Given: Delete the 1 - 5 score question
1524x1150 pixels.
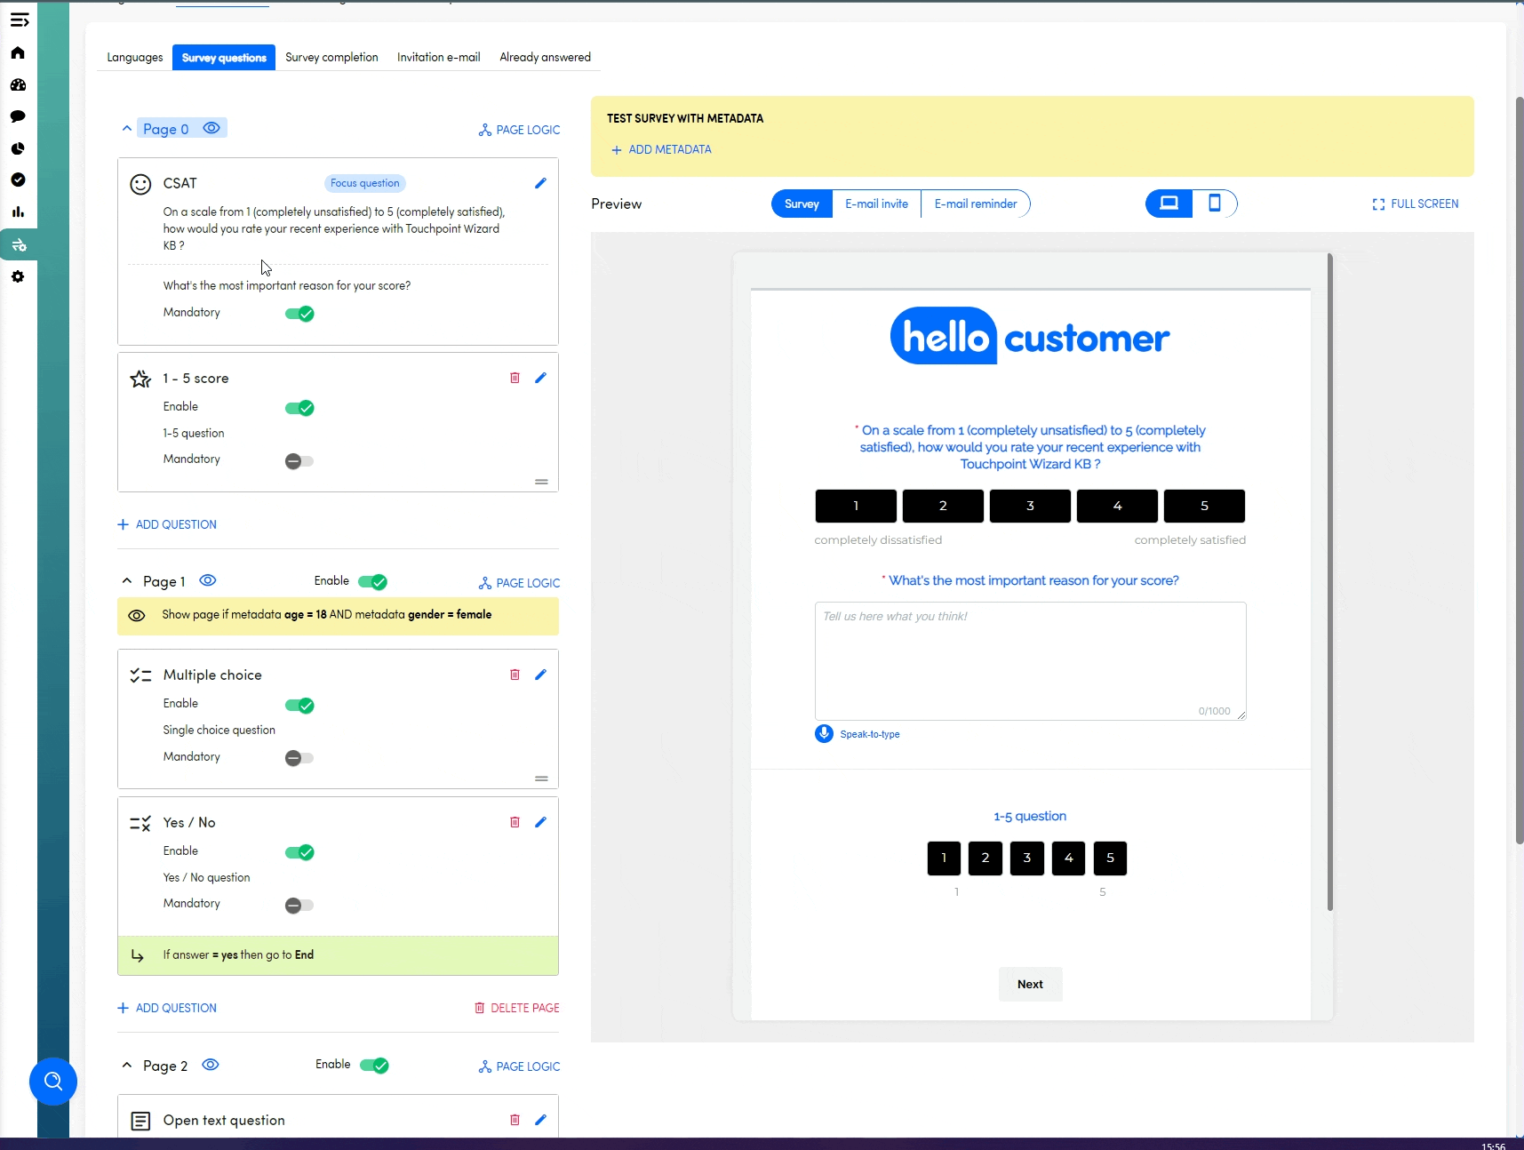Looking at the screenshot, I should point(515,378).
